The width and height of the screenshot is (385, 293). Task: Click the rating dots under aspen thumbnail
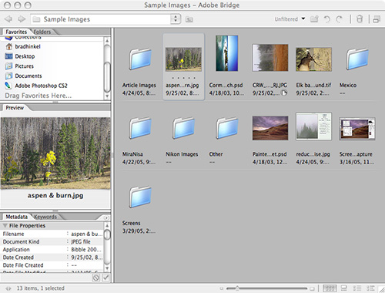pos(183,78)
